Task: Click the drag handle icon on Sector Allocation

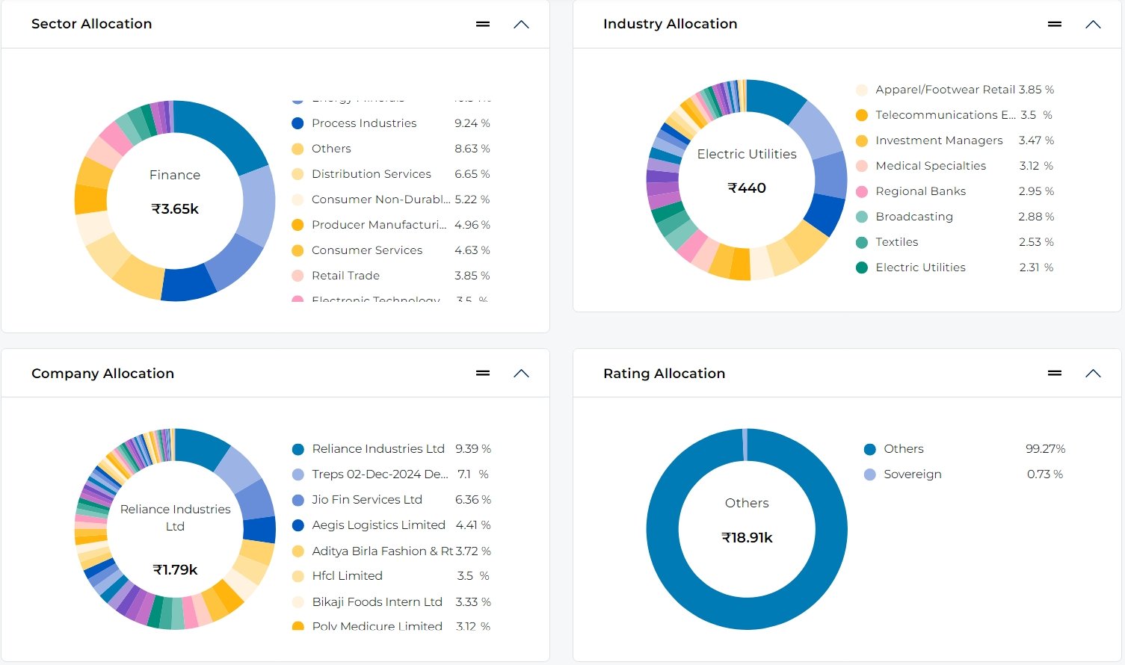Action: point(483,24)
